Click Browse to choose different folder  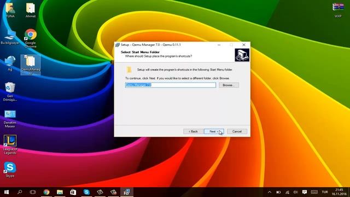point(229,85)
